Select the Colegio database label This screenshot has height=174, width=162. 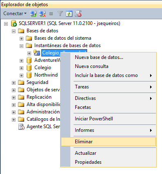43,68
